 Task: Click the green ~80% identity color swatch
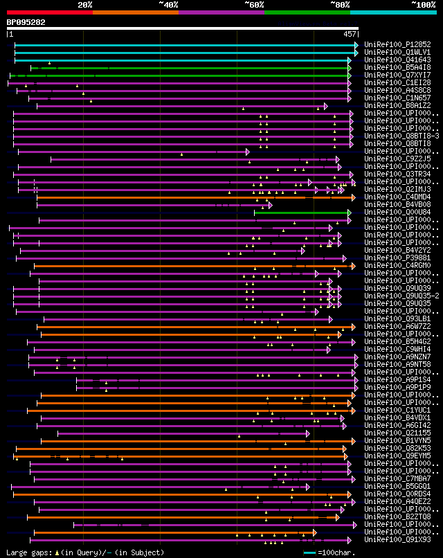pyautogui.click(x=307, y=12)
